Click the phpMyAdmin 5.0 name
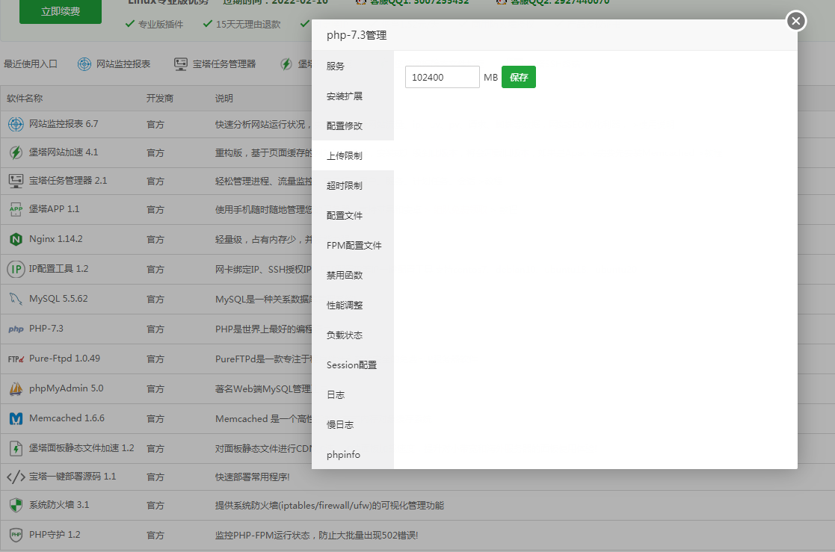The width and height of the screenshot is (835, 552). (x=66, y=388)
